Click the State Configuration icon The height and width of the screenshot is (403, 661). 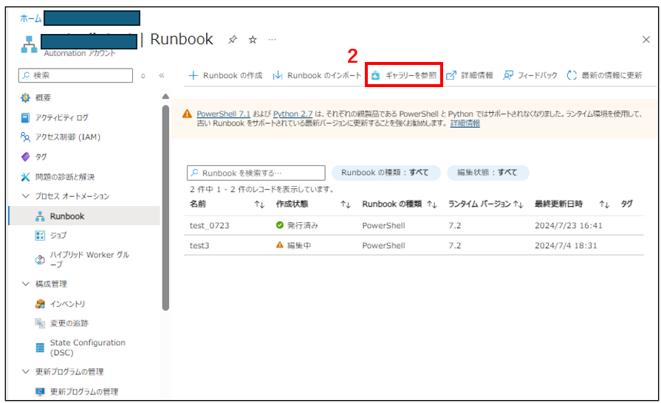(40, 348)
